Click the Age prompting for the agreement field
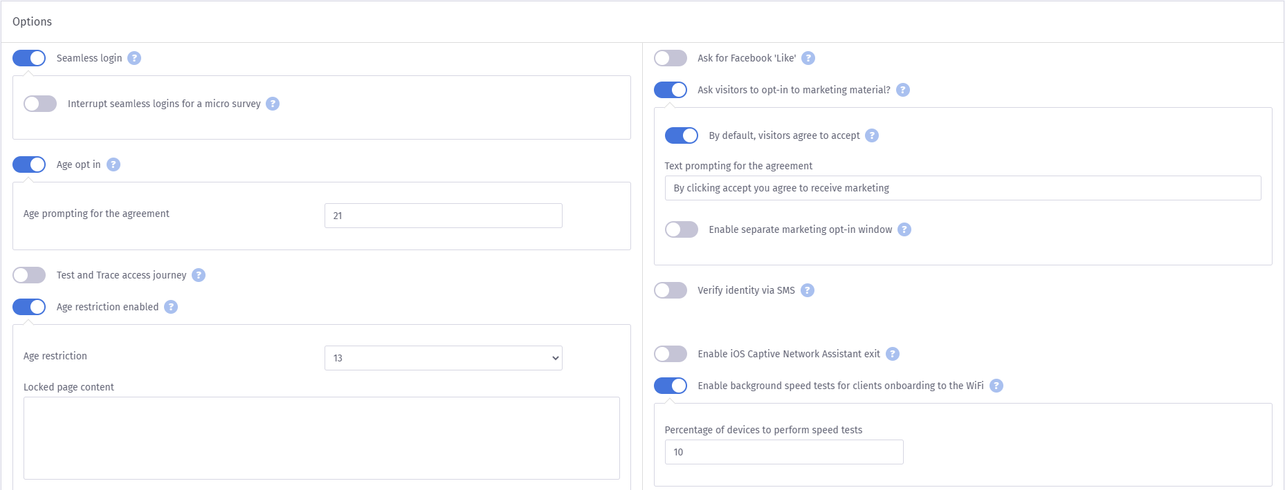The height and width of the screenshot is (490, 1285). [443, 216]
